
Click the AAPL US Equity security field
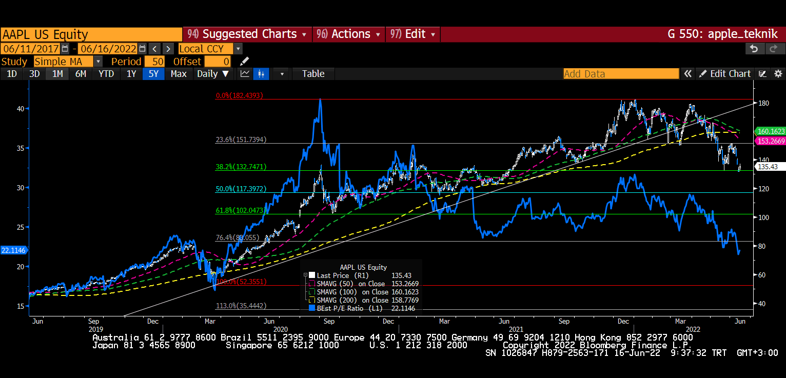pos(91,34)
